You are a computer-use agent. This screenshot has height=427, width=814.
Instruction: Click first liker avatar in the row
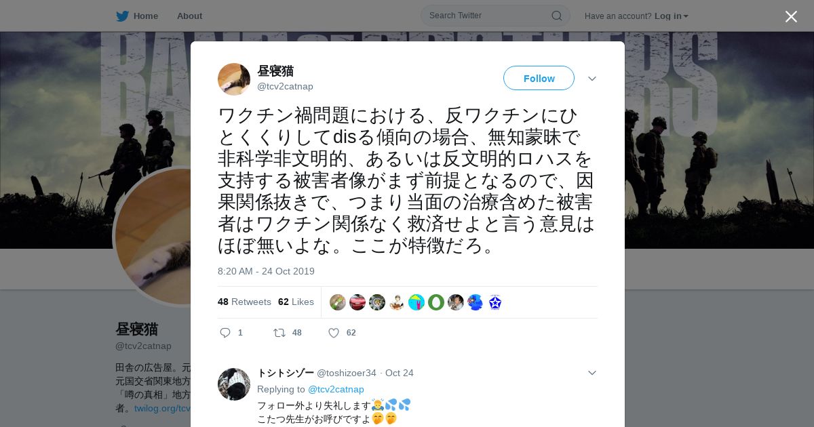338,302
